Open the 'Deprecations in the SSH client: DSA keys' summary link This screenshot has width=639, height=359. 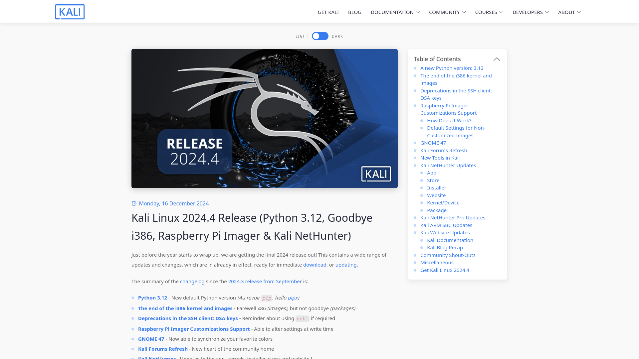click(x=188, y=318)
